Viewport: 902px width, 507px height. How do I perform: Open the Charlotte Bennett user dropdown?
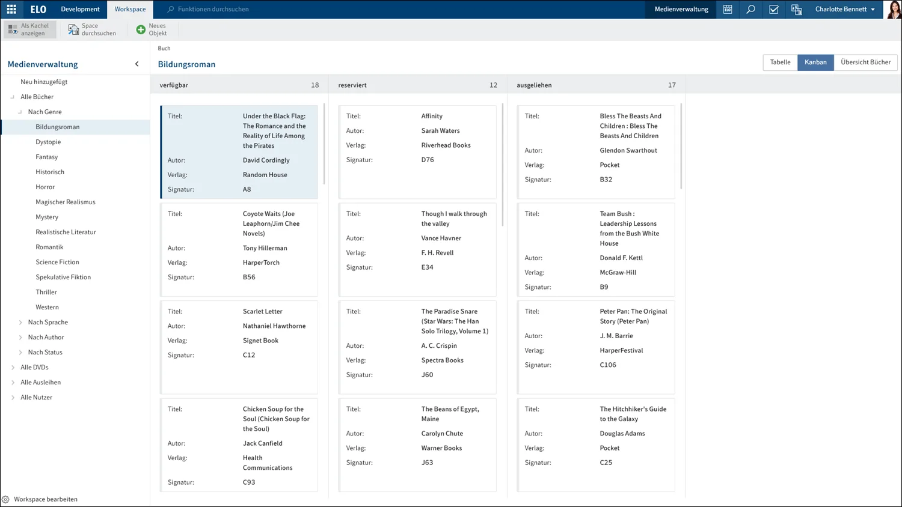(x=845, y=9)
